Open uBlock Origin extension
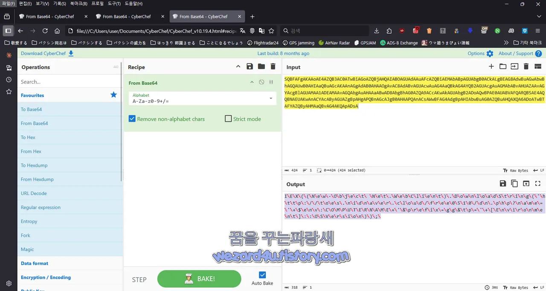This screenshot has height=291, width=546. 401,31
